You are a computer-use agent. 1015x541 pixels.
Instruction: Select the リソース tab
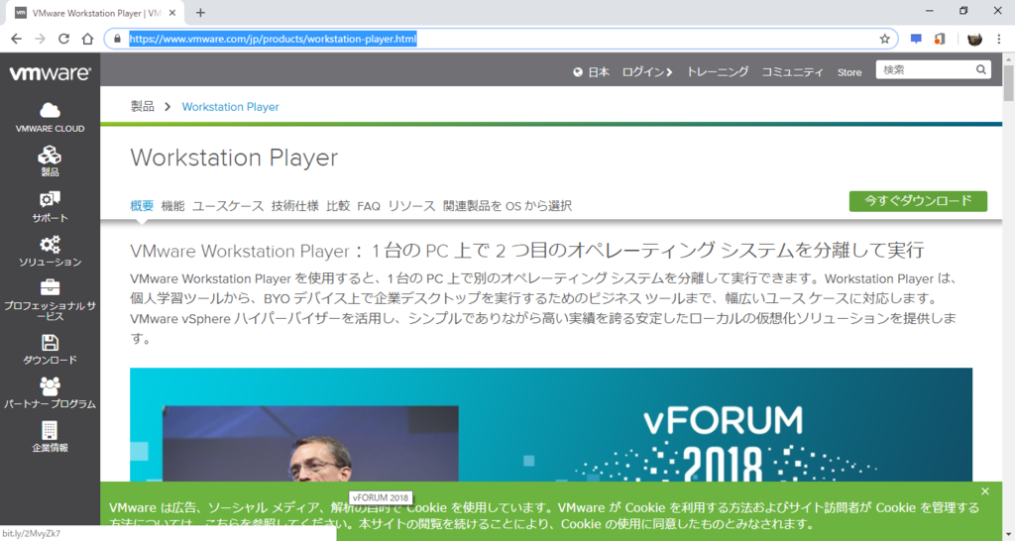411,206
